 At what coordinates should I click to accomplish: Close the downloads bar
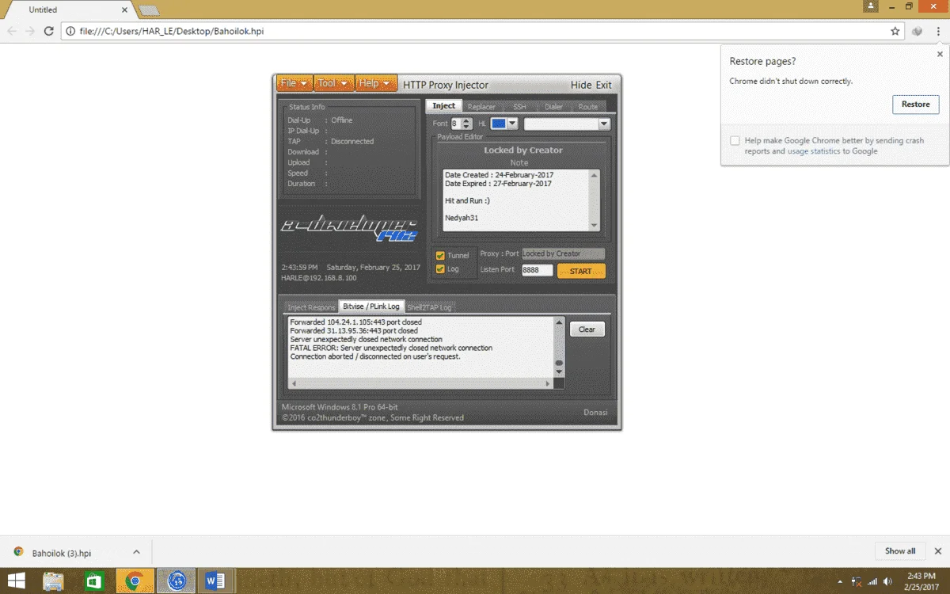point(937,551)
